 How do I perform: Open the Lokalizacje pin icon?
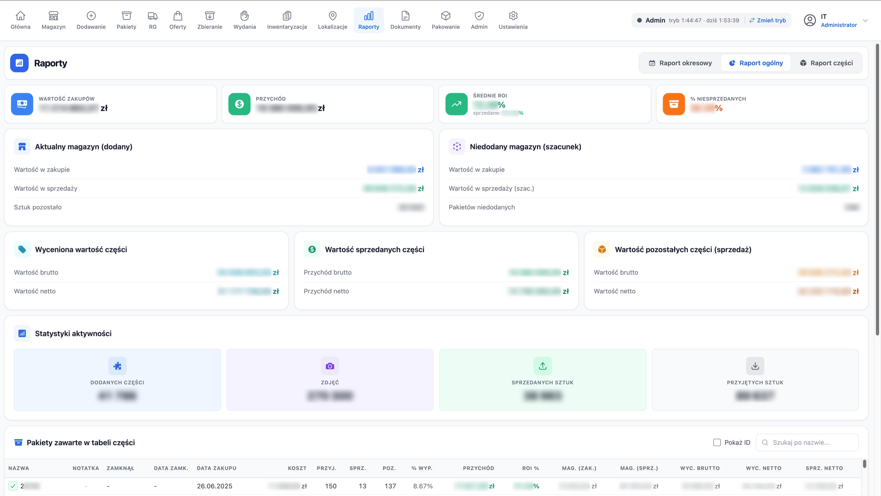point(332,16)
